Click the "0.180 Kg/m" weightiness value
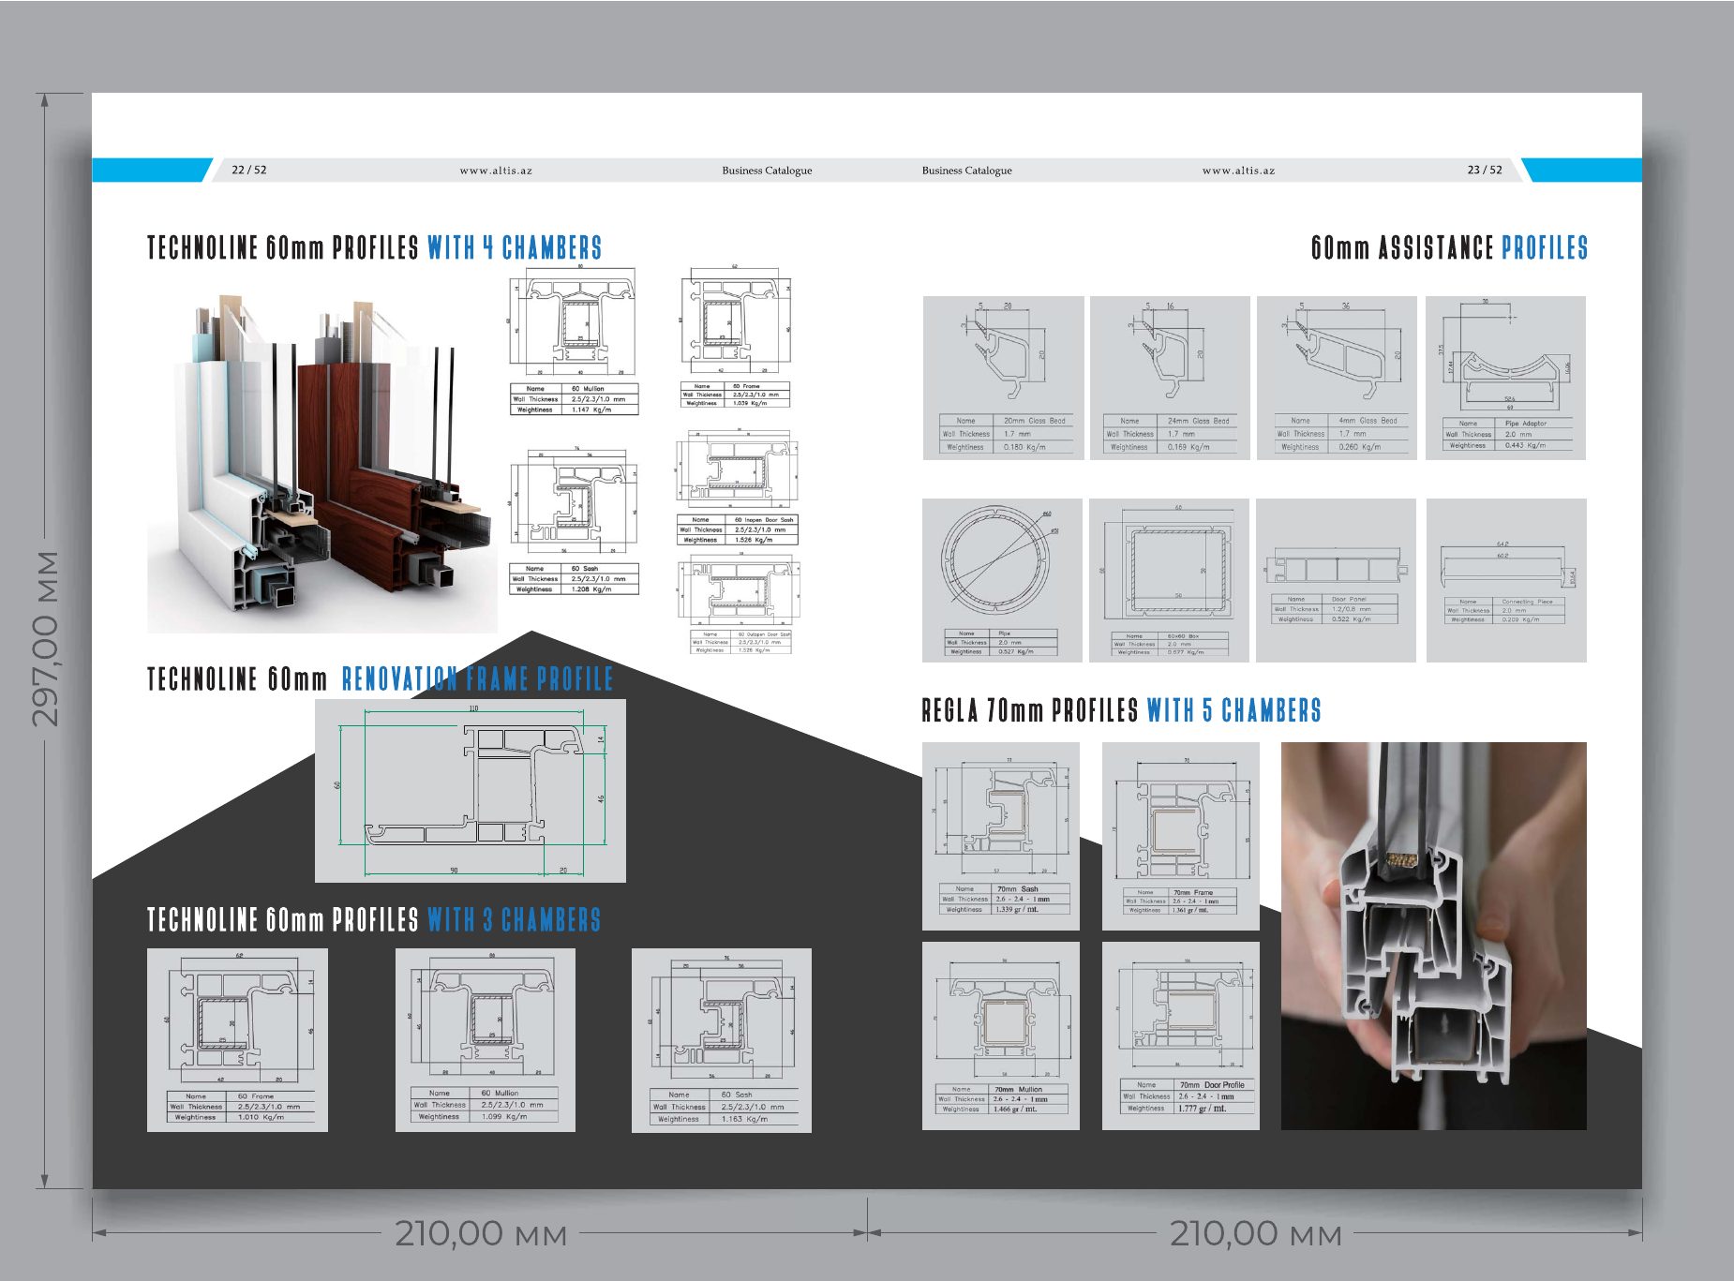 coord(1024,447)
